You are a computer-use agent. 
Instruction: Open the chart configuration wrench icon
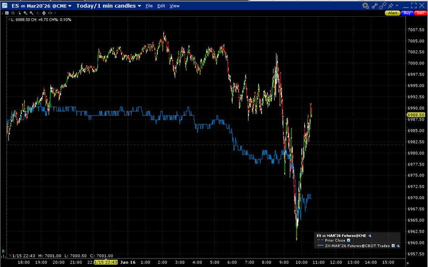pos(375,5)
